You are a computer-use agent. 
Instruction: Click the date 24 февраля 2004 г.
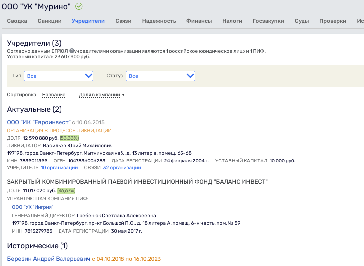click(186, 160)
